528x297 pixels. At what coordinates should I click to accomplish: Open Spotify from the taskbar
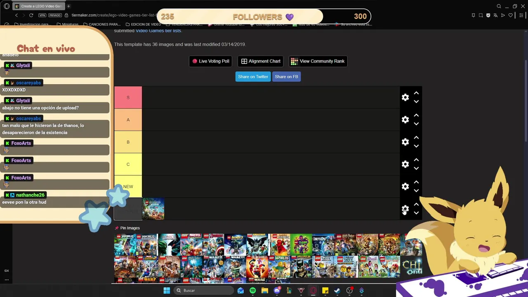tap(252, 290)
